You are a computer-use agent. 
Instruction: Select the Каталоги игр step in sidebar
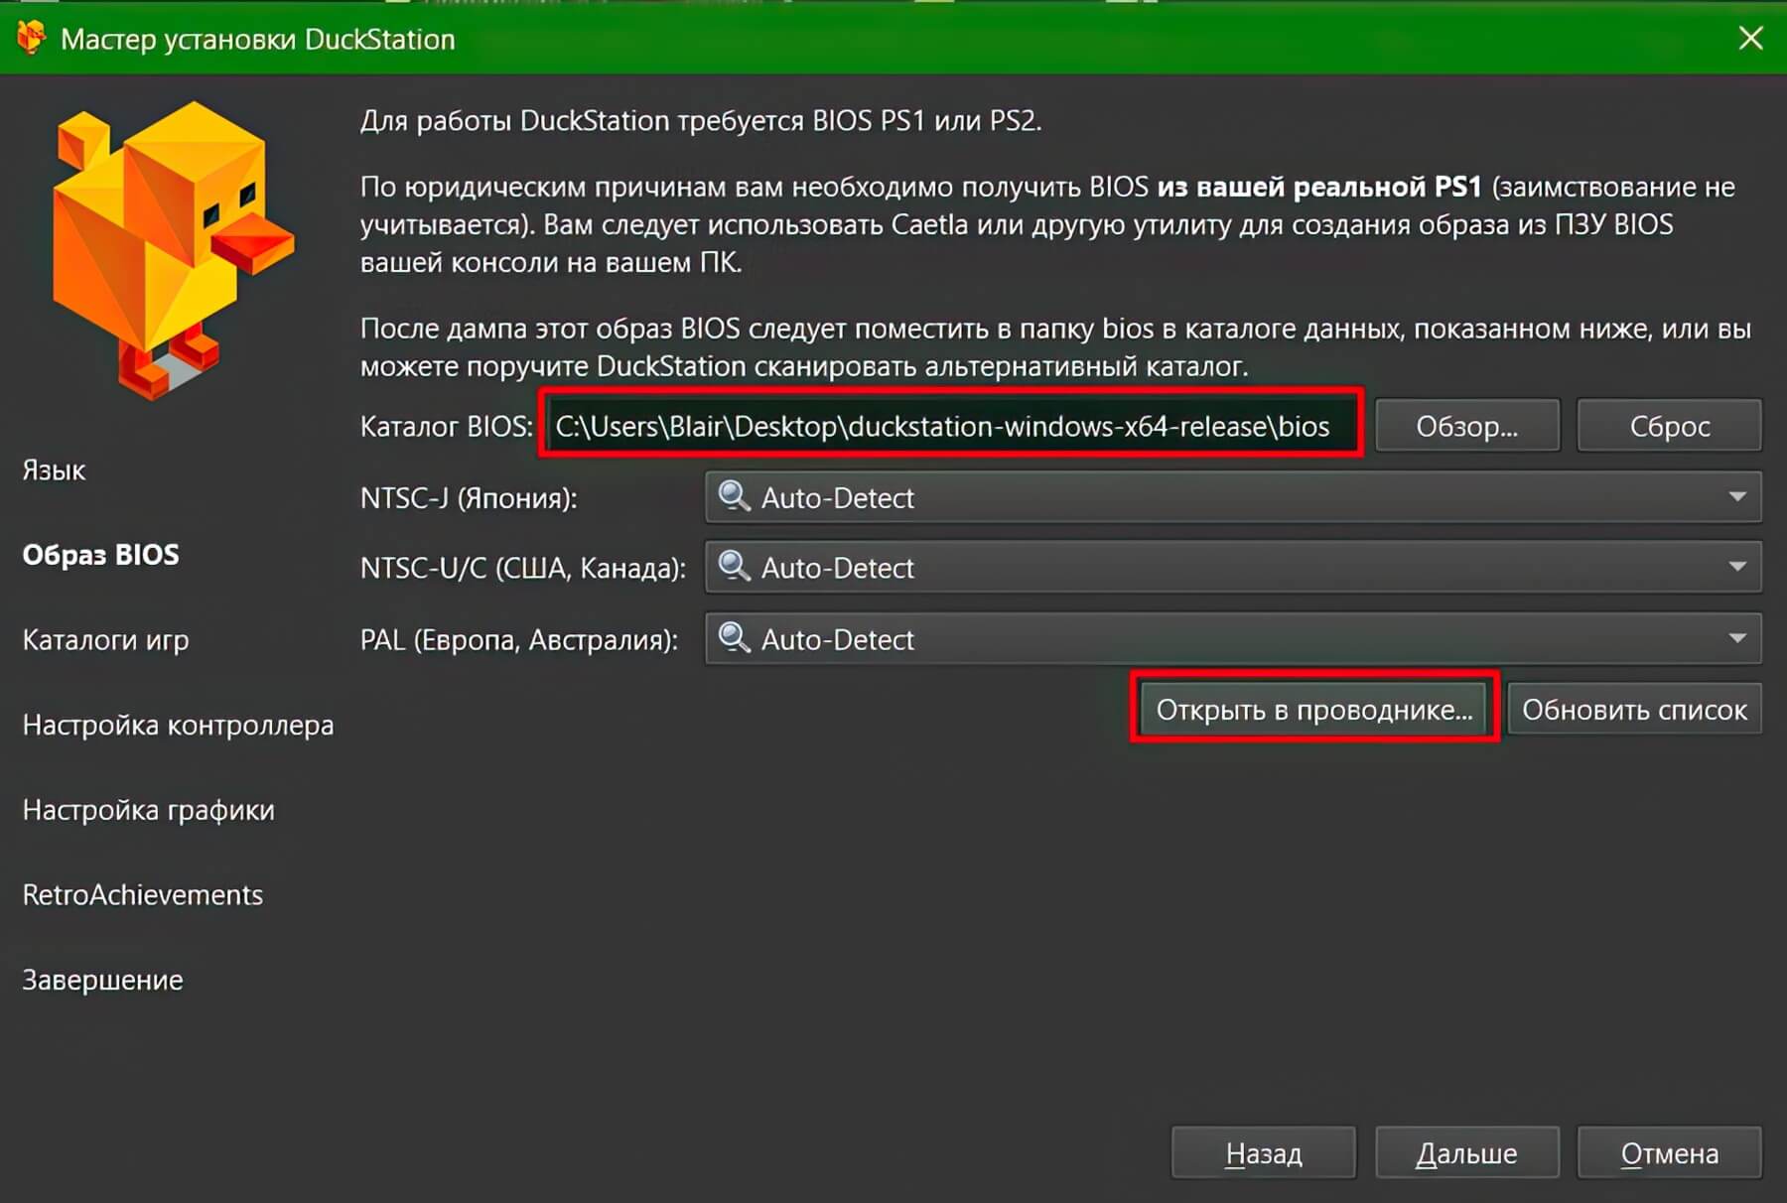(x=105, y=639)
